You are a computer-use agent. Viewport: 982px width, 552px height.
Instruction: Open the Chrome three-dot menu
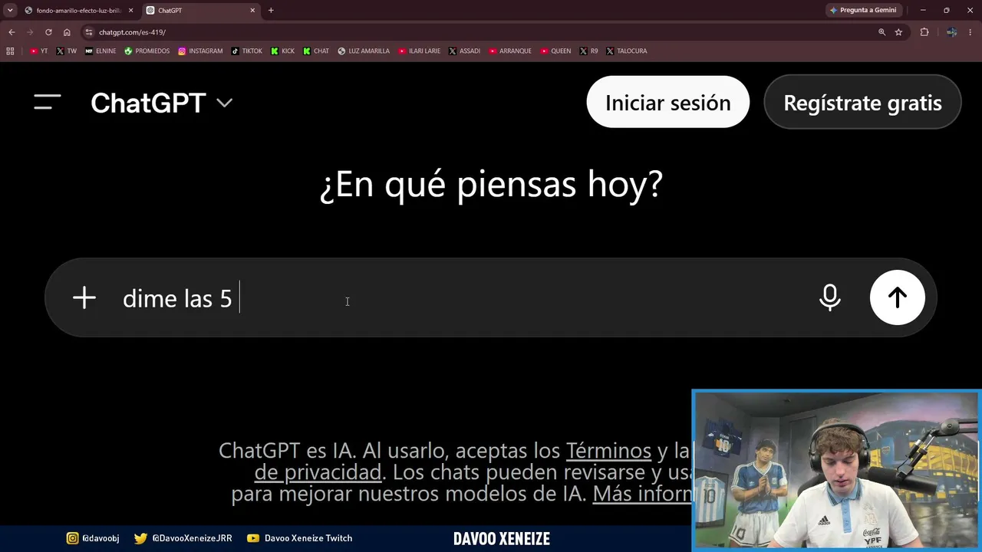970,32
